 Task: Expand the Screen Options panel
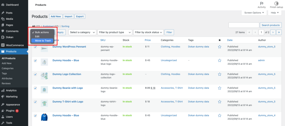[254, 13]
